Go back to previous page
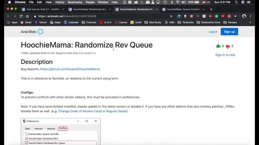Image resolution: width=259 pixels, height=145 pixels. pyautogui.click(x=8, y=16)
